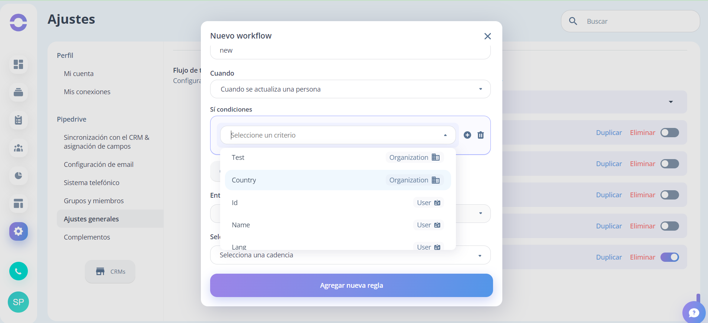
Task: Open Sincronización con el CRM settings
Action: pyautogui.click(x=107, y=142)
